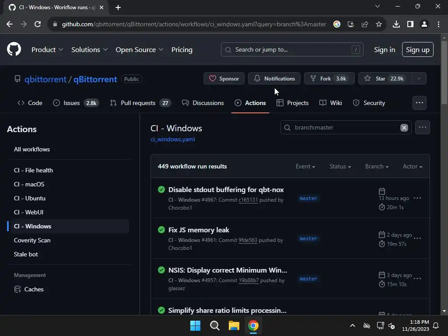Star the qBittorrent repository

point(385,79)
